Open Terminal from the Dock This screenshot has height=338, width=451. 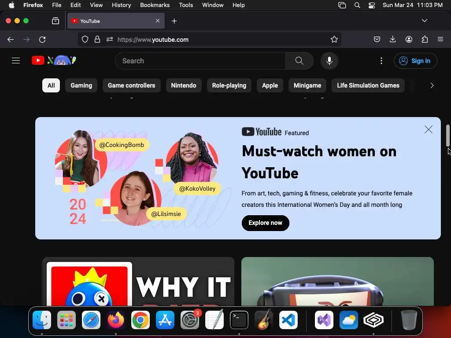pyautogui.click(x=239, y=320)
